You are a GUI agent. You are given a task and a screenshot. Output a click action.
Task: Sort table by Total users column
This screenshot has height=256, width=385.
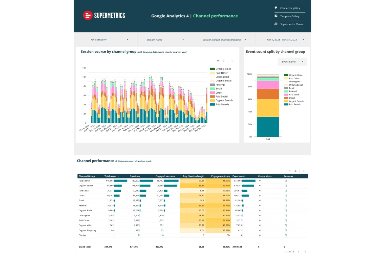coord(112,176)
